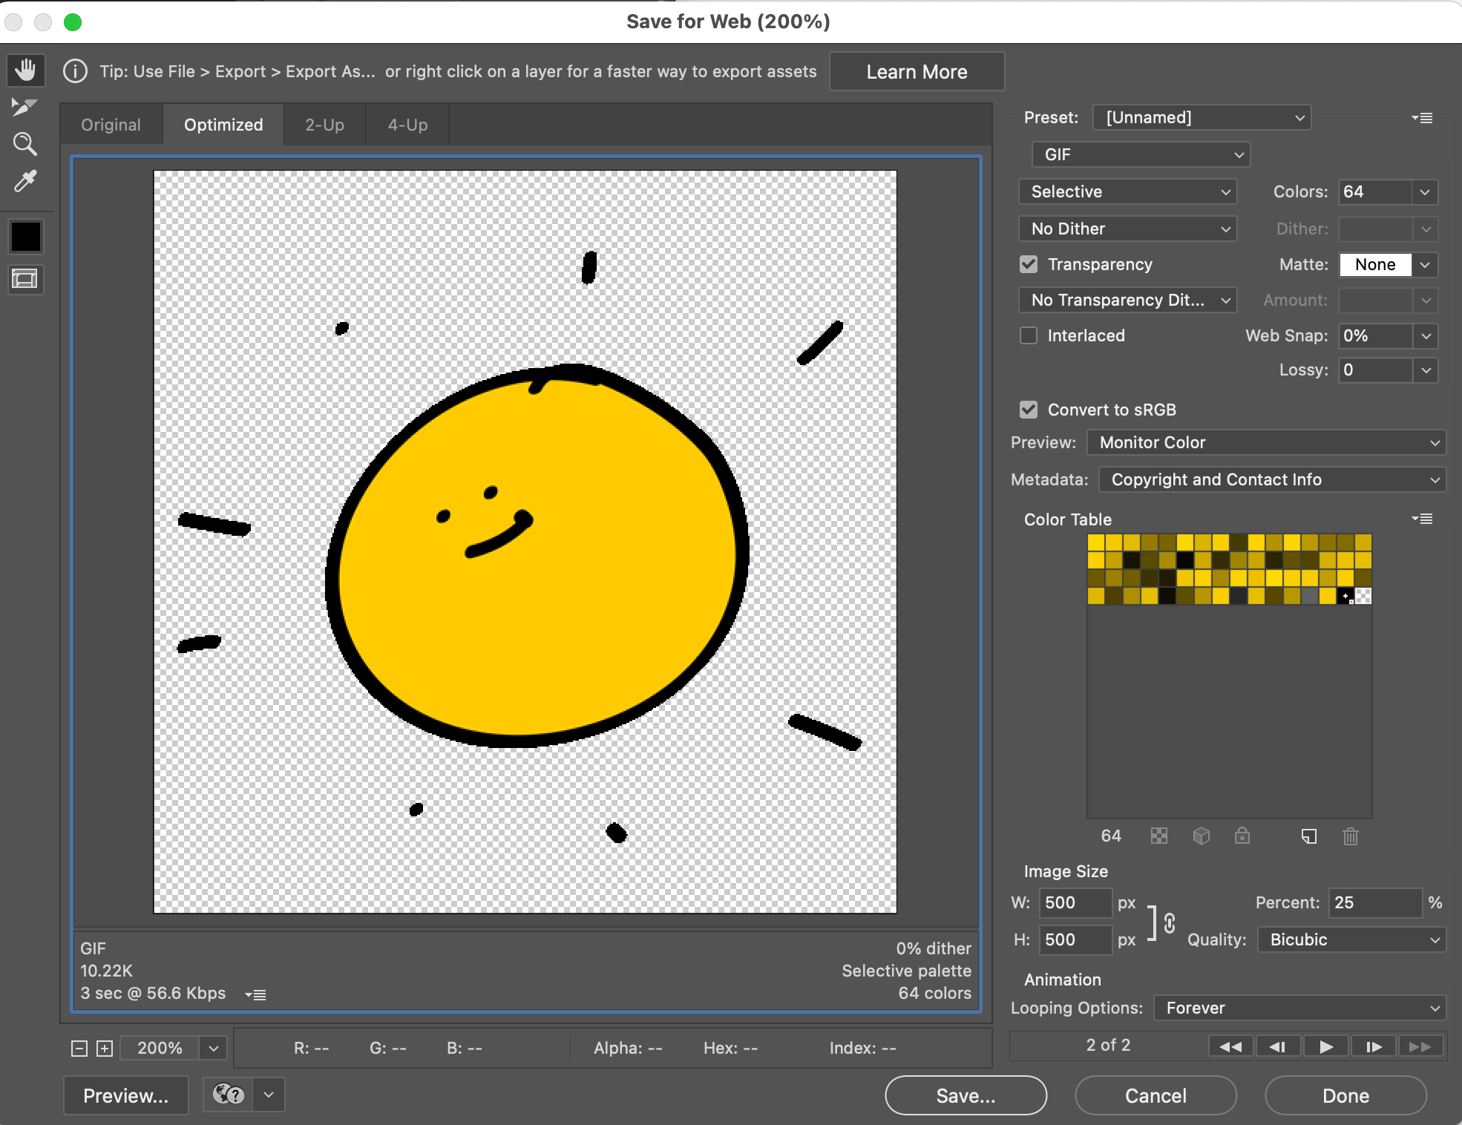Screen dimensions: 1462x1125
Task: Change the Looping Options from Forever
Action: coord(1299,1008)
